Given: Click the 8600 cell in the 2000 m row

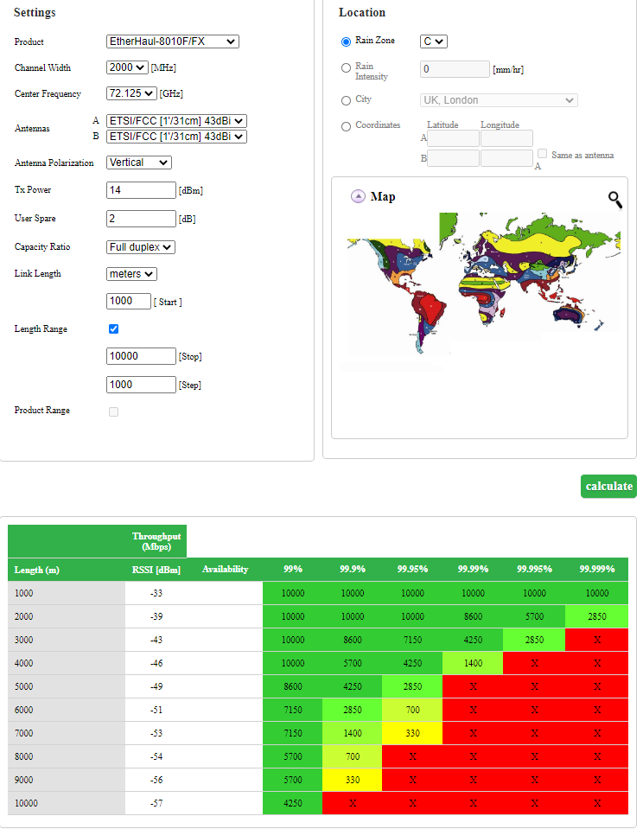Looking at the screenshot, I should tap(473, 616).
